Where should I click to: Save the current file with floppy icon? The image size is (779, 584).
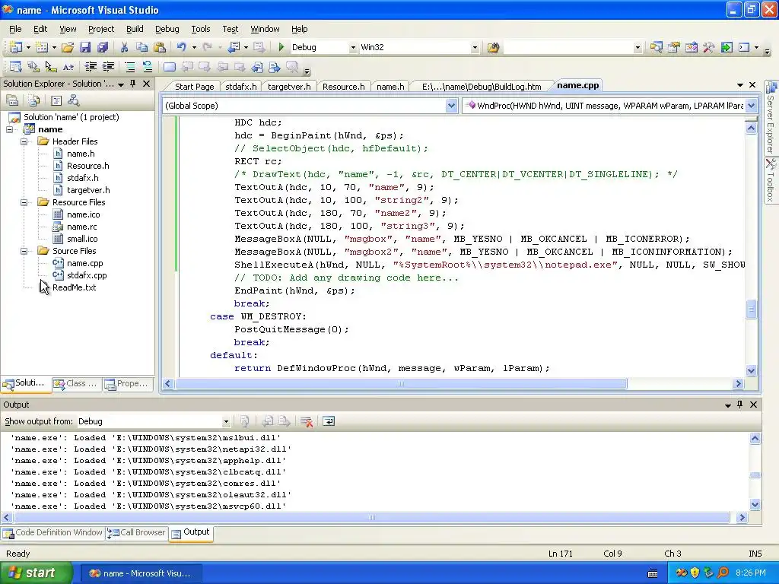85,47
